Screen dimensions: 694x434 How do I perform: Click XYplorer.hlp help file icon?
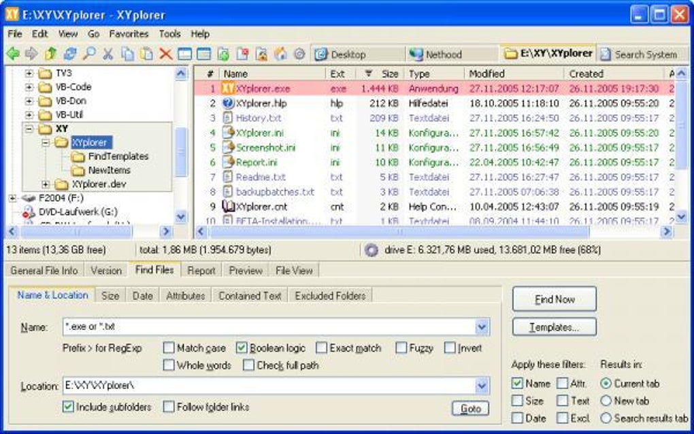[x=227, y=103]
